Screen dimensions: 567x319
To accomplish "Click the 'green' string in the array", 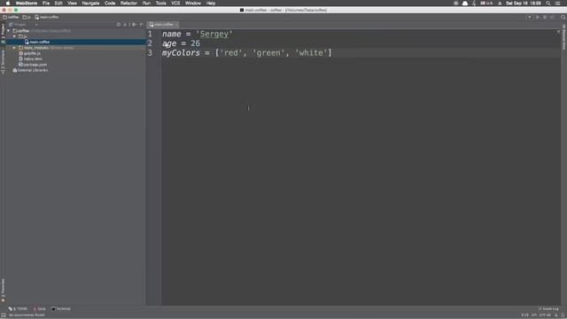I will coord(268,53).
